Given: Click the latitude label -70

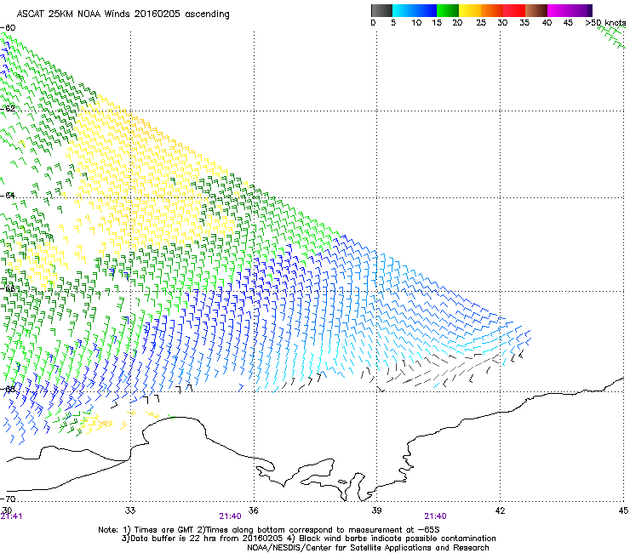Looking at the screenshot, I should pyautogui.click(x=8, y=499).
